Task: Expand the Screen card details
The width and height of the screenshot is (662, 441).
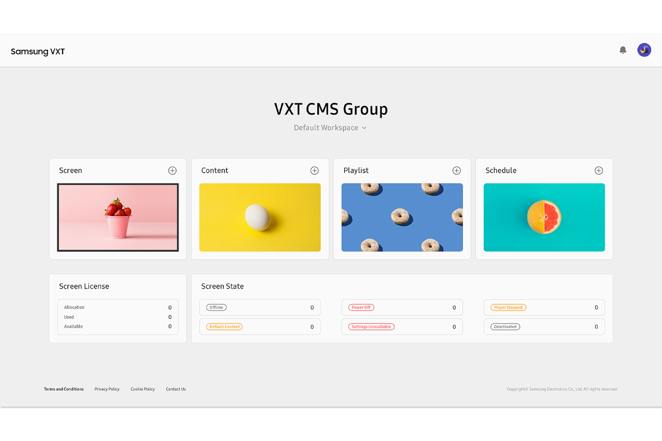Action: pos(172,171)
